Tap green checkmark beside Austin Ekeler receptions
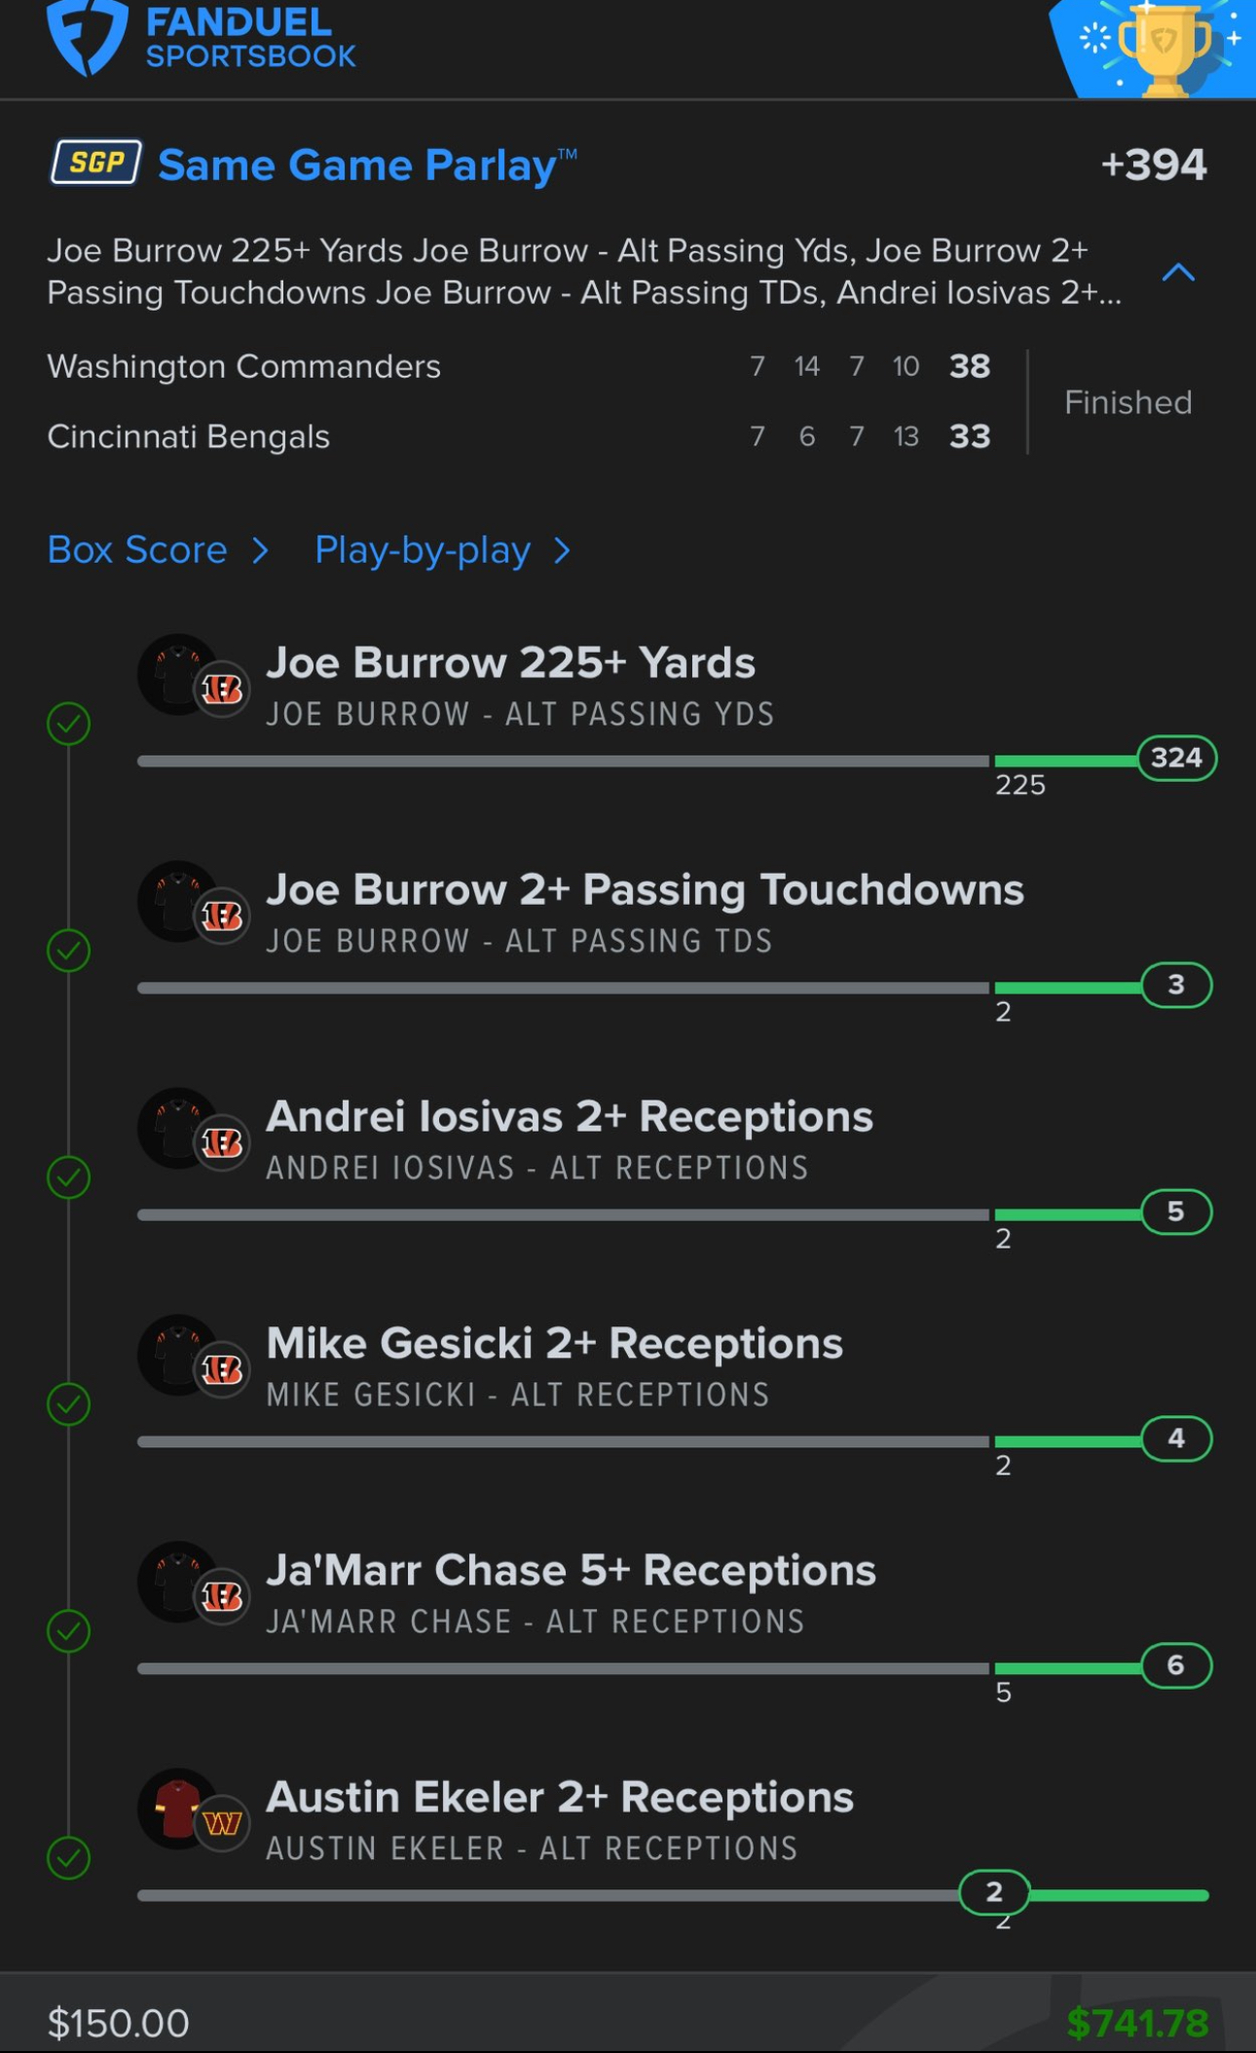Viewport: 1256px width, 2053px height. tap(69, 1858)
